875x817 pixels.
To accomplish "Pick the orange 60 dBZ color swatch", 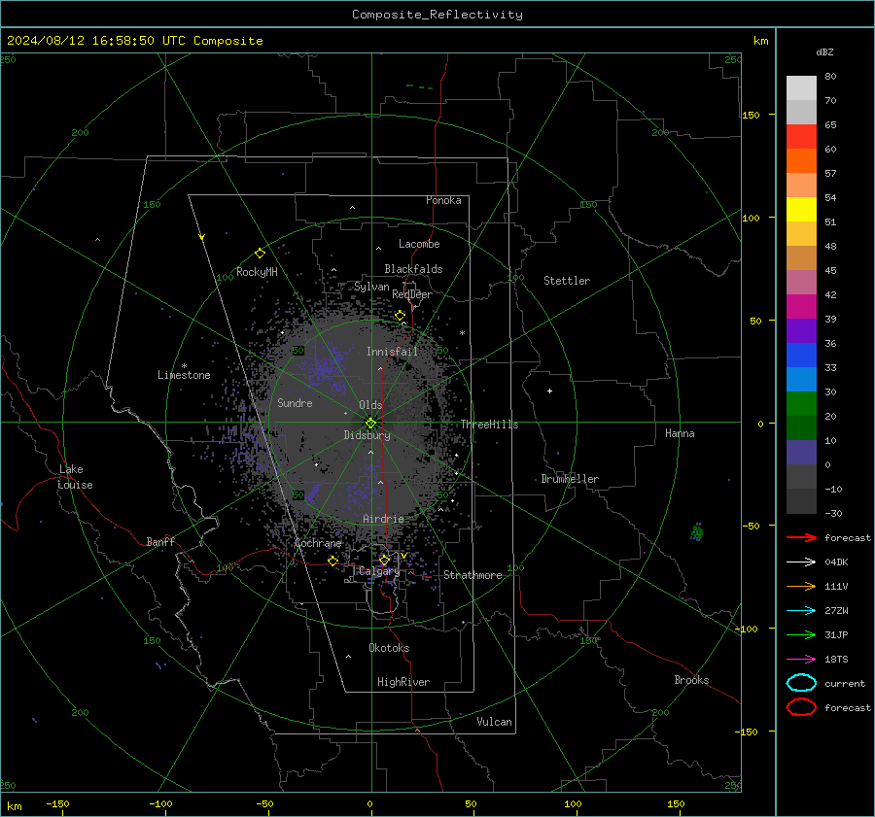I will 801,160.
